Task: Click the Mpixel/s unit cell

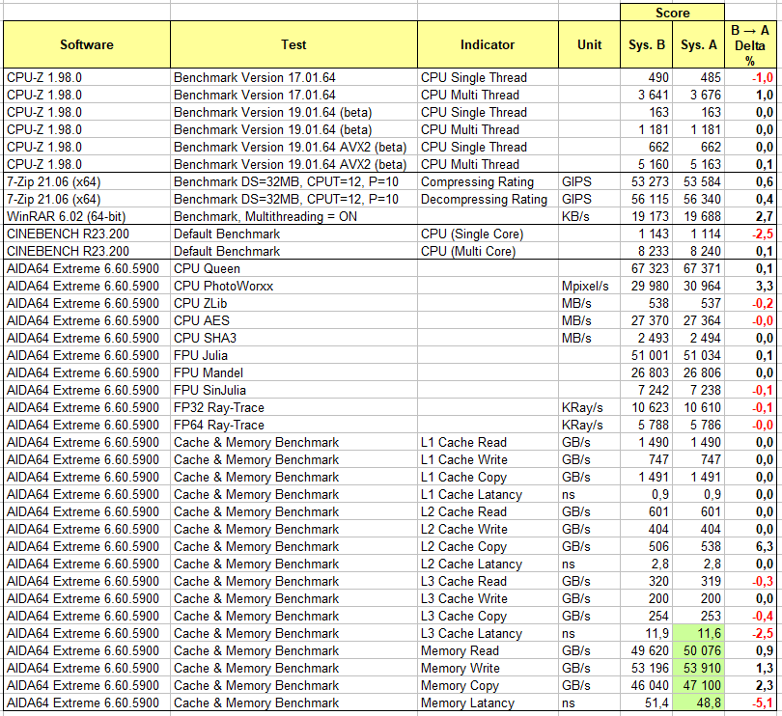Action: pos(590,287)
